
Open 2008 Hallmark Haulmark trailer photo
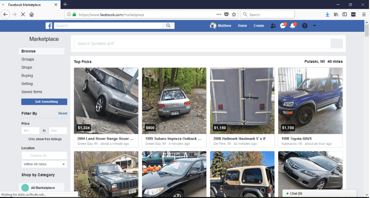click(x=242, y=101)
